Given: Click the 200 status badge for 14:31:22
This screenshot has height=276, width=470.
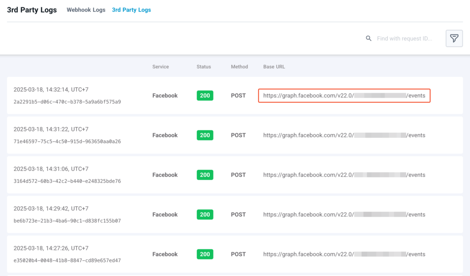Looking at the screenshot, I should point(205,135).
